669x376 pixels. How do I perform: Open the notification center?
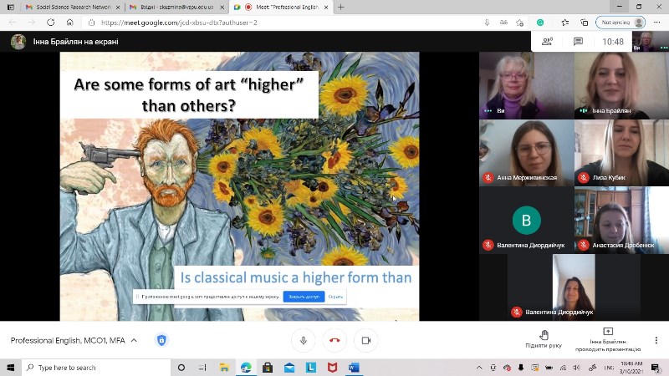656,368
